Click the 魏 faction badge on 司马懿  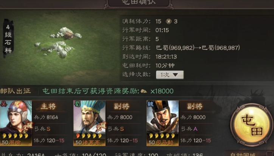point(151,104)
